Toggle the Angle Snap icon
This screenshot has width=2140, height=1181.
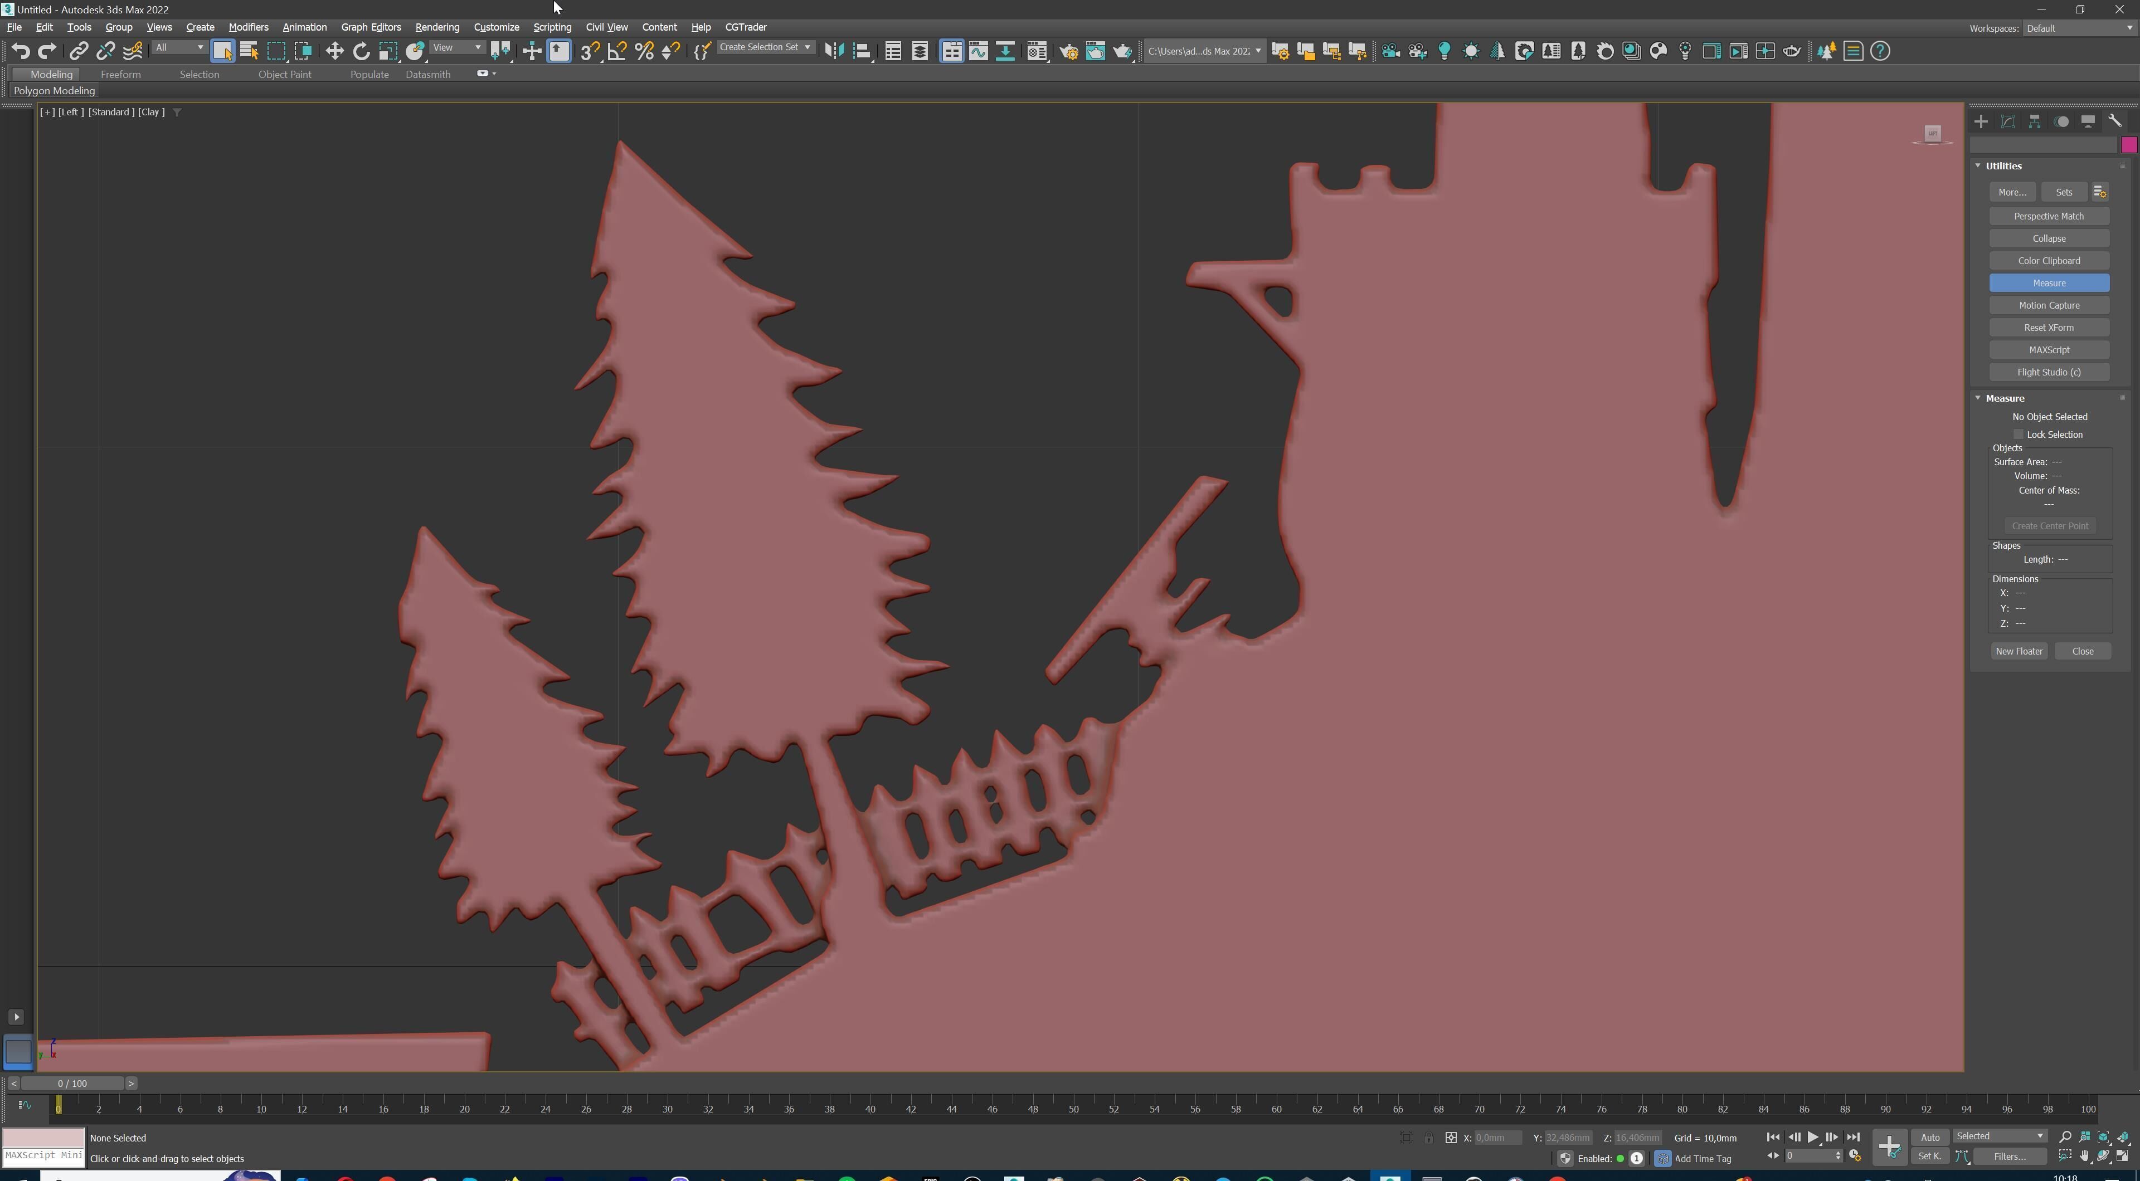pos(616,51)
